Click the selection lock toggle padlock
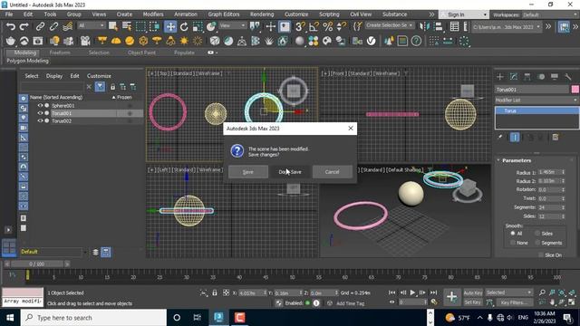 (x=215, y=292)
